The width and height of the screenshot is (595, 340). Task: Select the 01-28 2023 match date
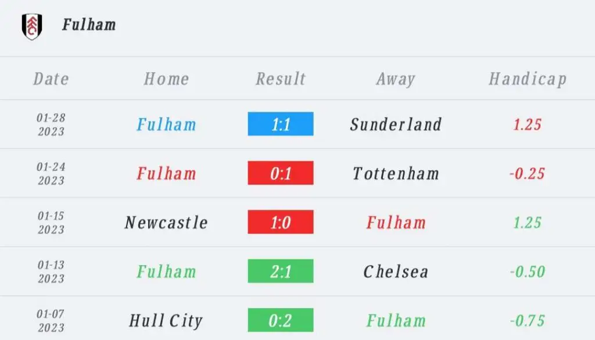coord(51,124)
